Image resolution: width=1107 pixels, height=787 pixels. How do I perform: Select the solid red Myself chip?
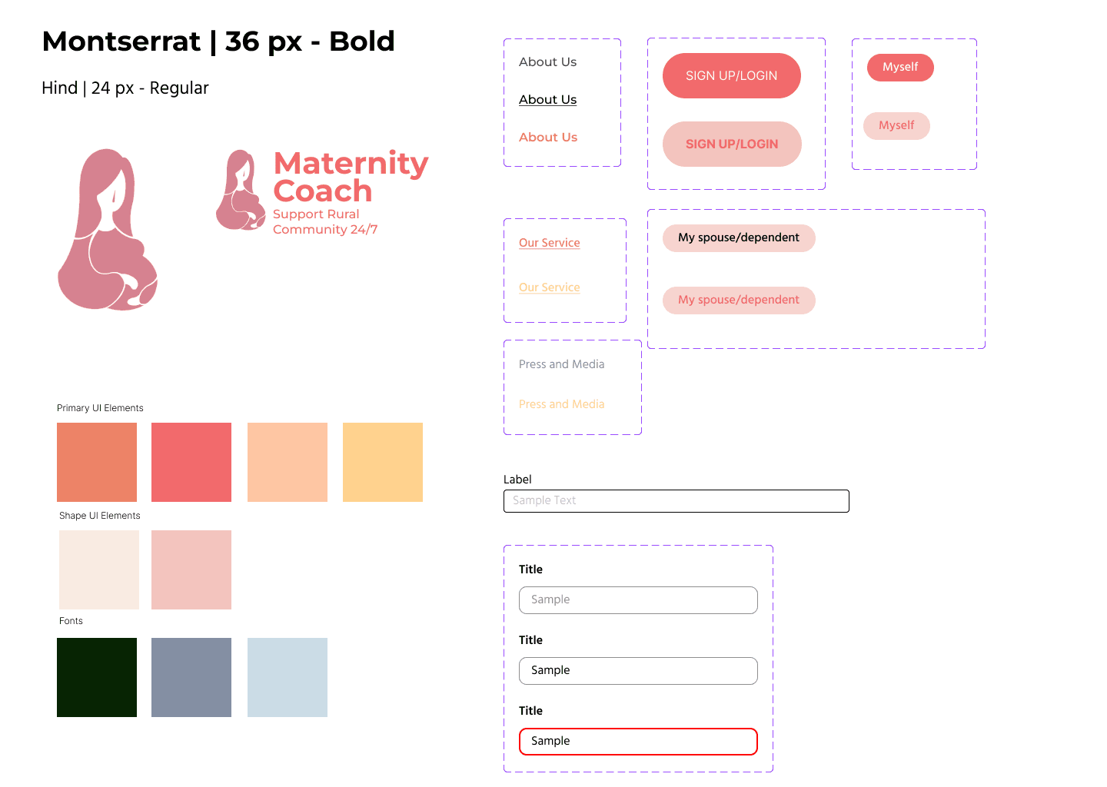[900, 67]
